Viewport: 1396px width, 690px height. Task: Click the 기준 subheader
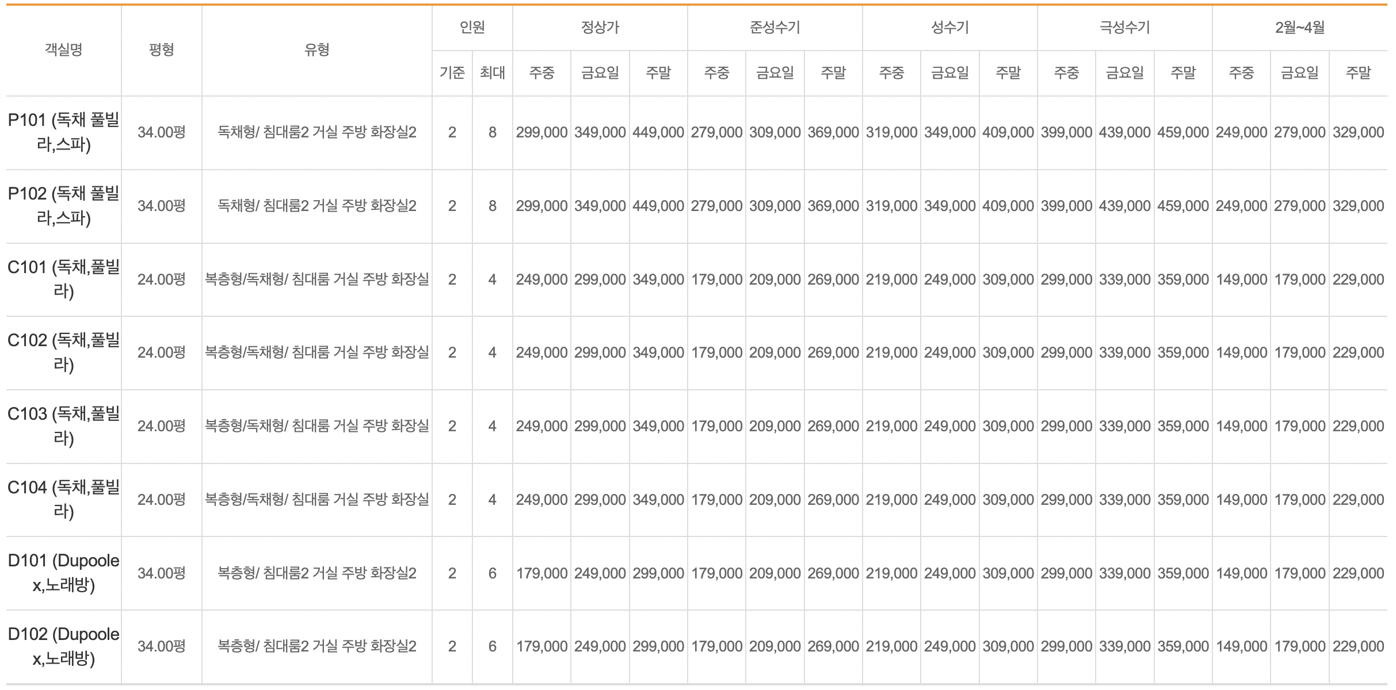(452, 72)
